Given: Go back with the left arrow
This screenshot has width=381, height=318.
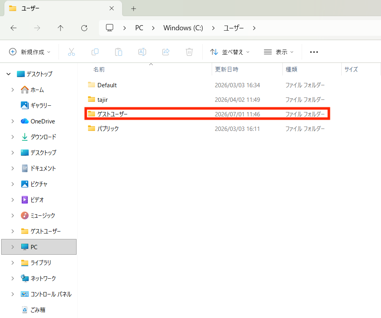Looking at the screenshot, I should [14, 28].
